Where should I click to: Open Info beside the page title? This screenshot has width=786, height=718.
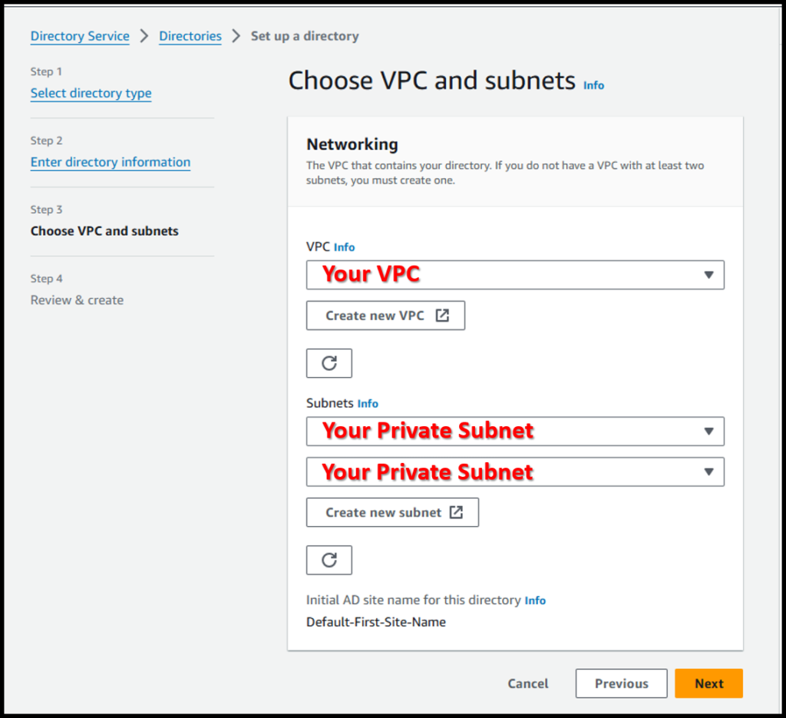coord(593,85)
